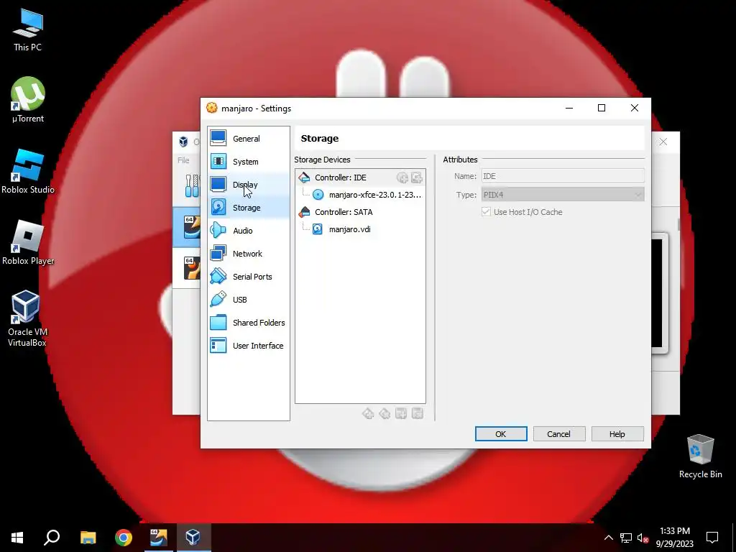The height and width of the screenshot is (552, 736).
Task: Open the Oracle VM VirtualBox desktop shortcut
Action: 27,318
